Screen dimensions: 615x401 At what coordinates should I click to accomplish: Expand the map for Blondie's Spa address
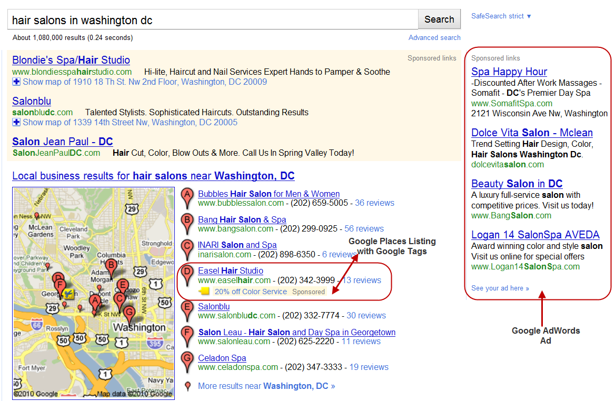click(x=16, y=82)
